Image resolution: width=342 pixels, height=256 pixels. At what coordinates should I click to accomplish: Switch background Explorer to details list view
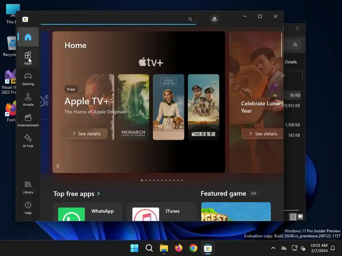click(293, 217)
